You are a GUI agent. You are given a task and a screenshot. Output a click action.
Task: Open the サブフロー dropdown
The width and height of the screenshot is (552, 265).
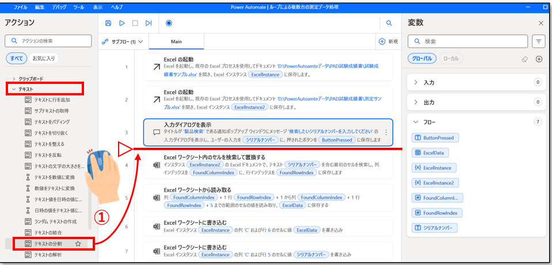[123, 41]
